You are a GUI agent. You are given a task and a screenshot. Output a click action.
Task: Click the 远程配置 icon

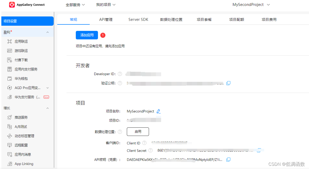(x=9, y=145)
